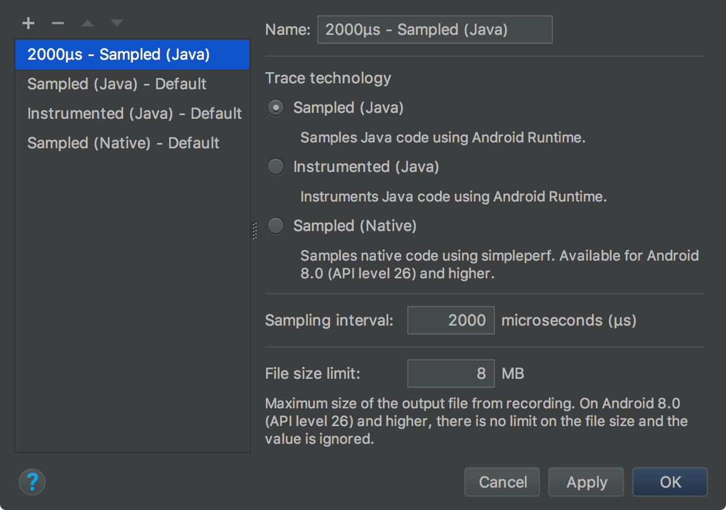Apply the current configuration settings

(586, 482)
